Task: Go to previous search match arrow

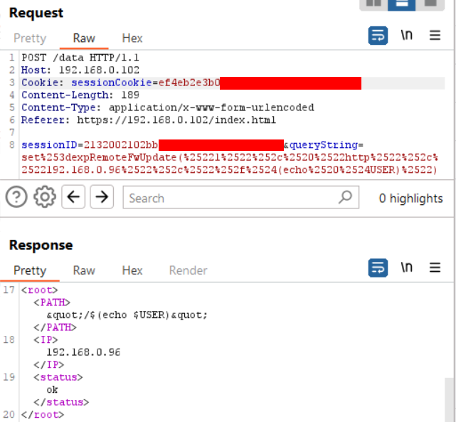Action: 73,197
